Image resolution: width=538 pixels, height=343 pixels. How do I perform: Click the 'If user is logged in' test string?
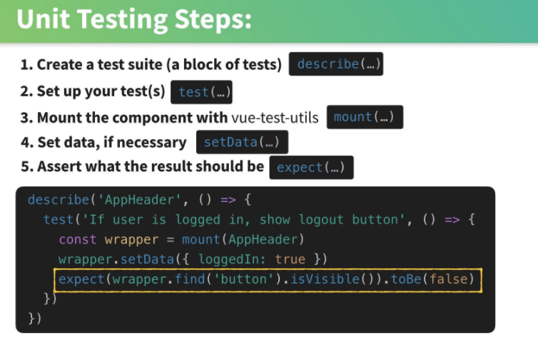(243, 220)
